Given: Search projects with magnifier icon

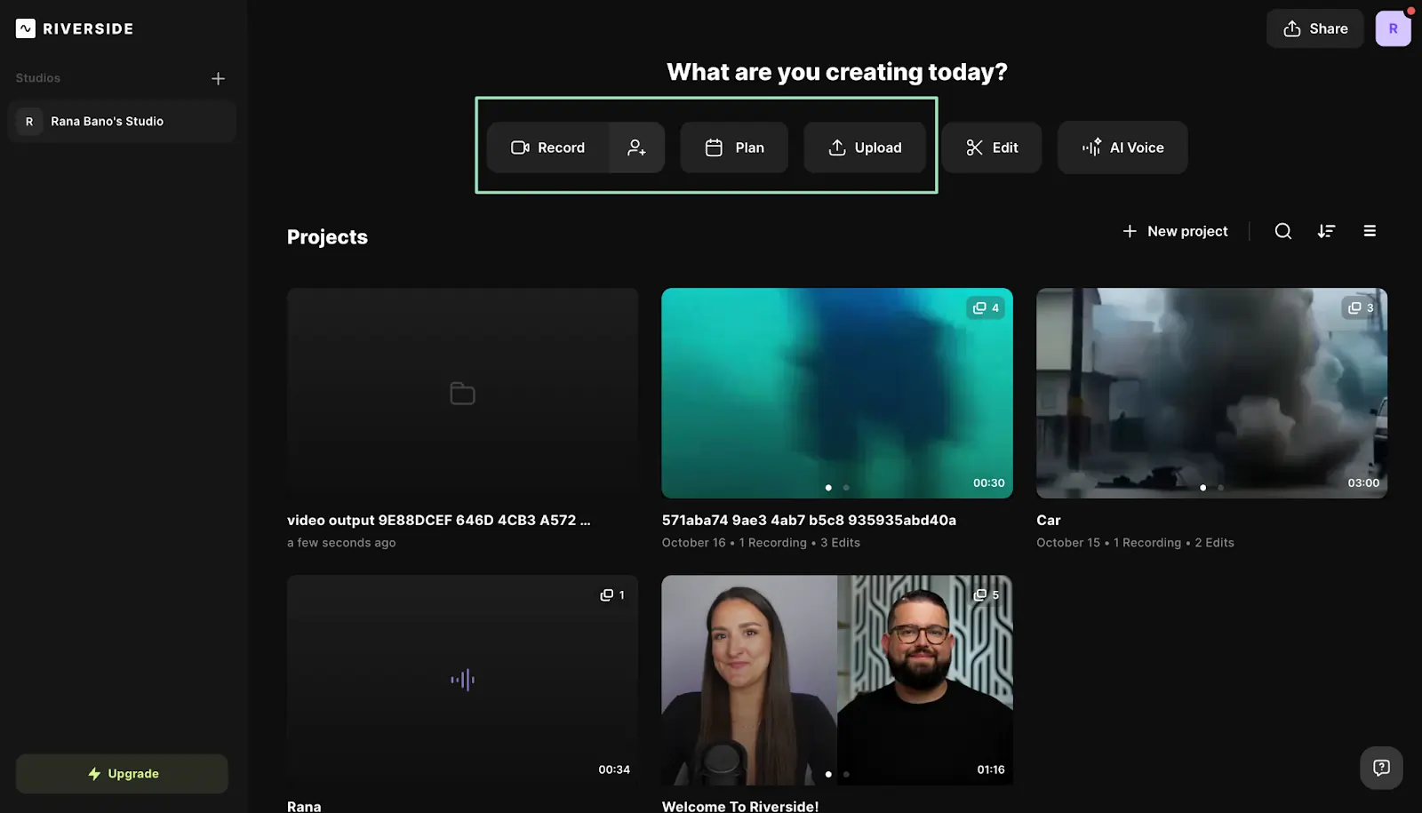Looking at the screenshot, I should click(1282, 231).
